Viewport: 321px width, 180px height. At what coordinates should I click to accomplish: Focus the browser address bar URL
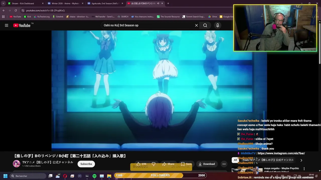pyautogui.click(x=45, y=10)
